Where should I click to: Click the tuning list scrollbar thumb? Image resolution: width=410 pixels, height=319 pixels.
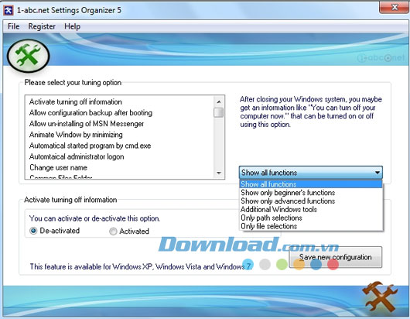pos(219,112)
